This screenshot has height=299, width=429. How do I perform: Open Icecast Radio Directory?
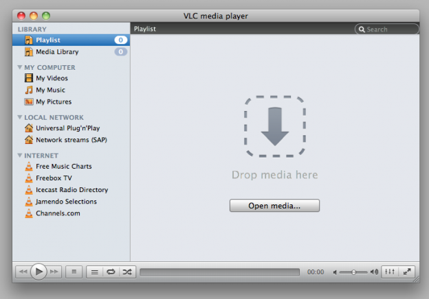point(71,190)
